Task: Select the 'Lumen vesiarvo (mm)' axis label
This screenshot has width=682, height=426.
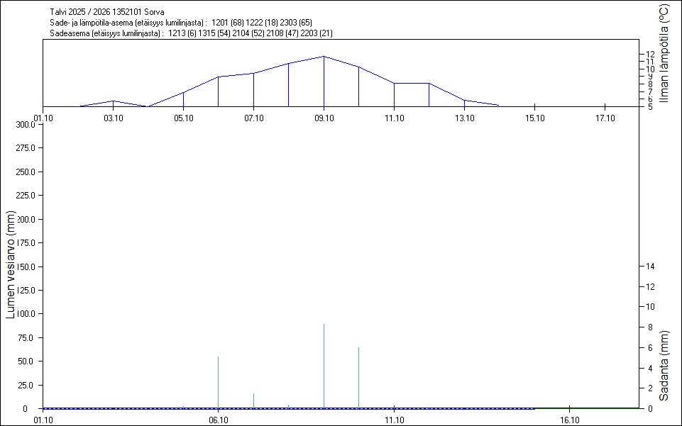Action: [x=11, y=264]
